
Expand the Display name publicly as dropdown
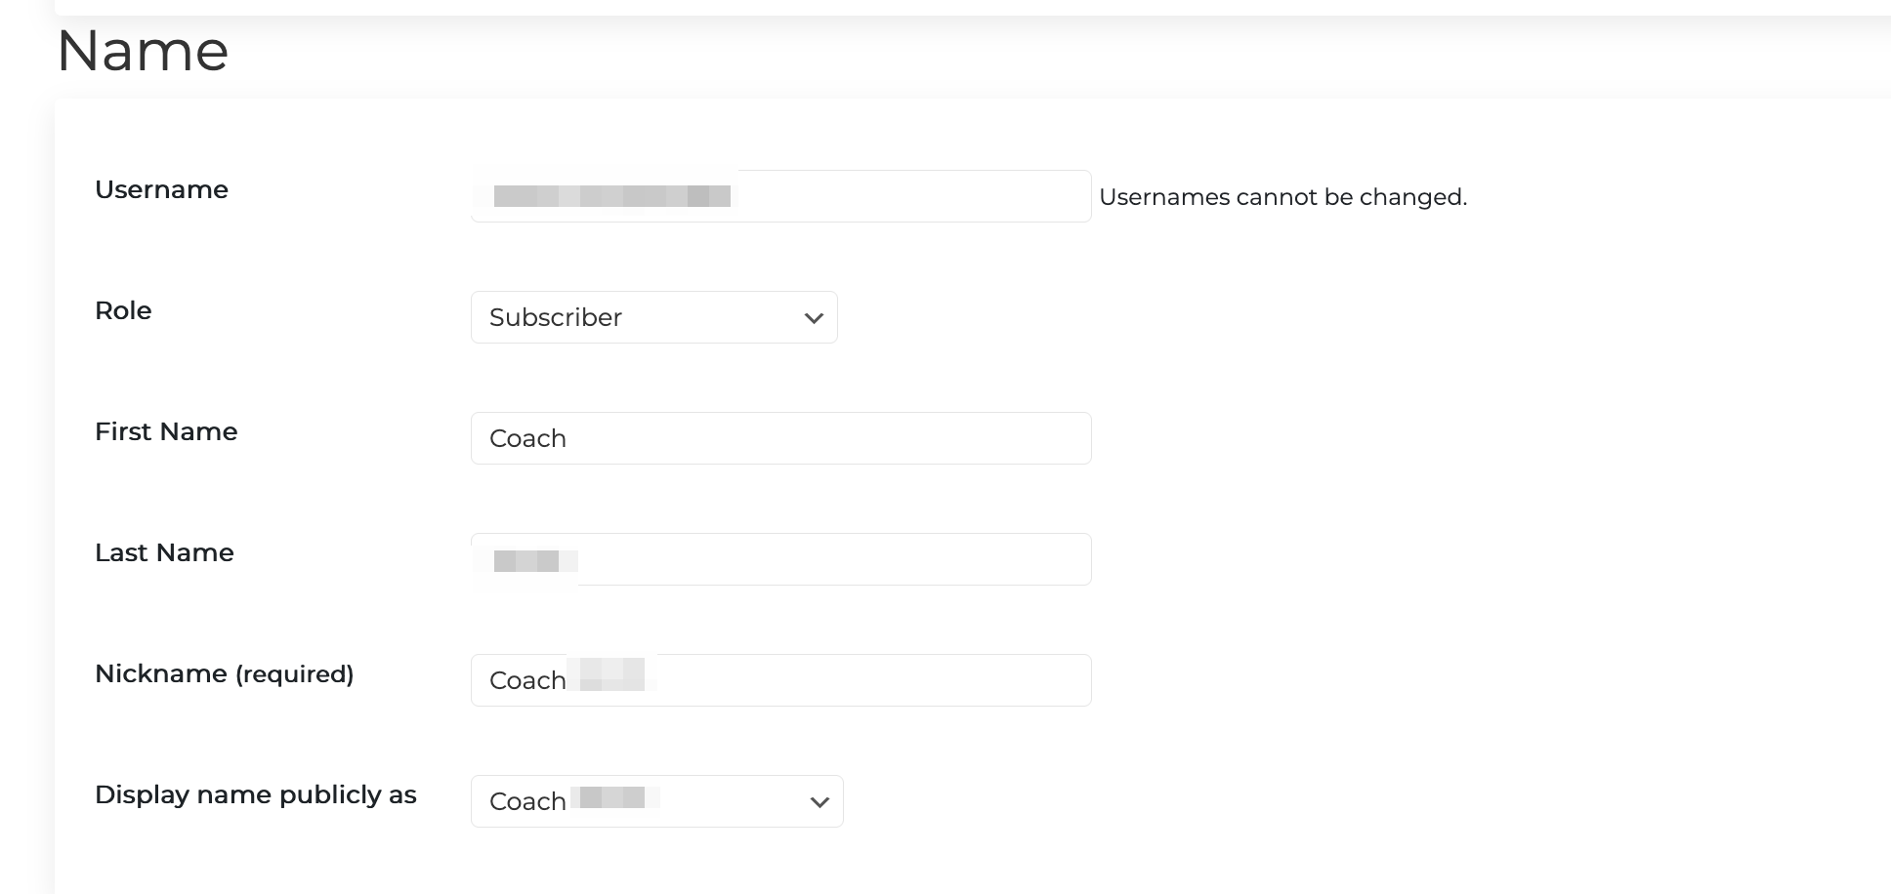pyautogui.click(x=654, y=800)
